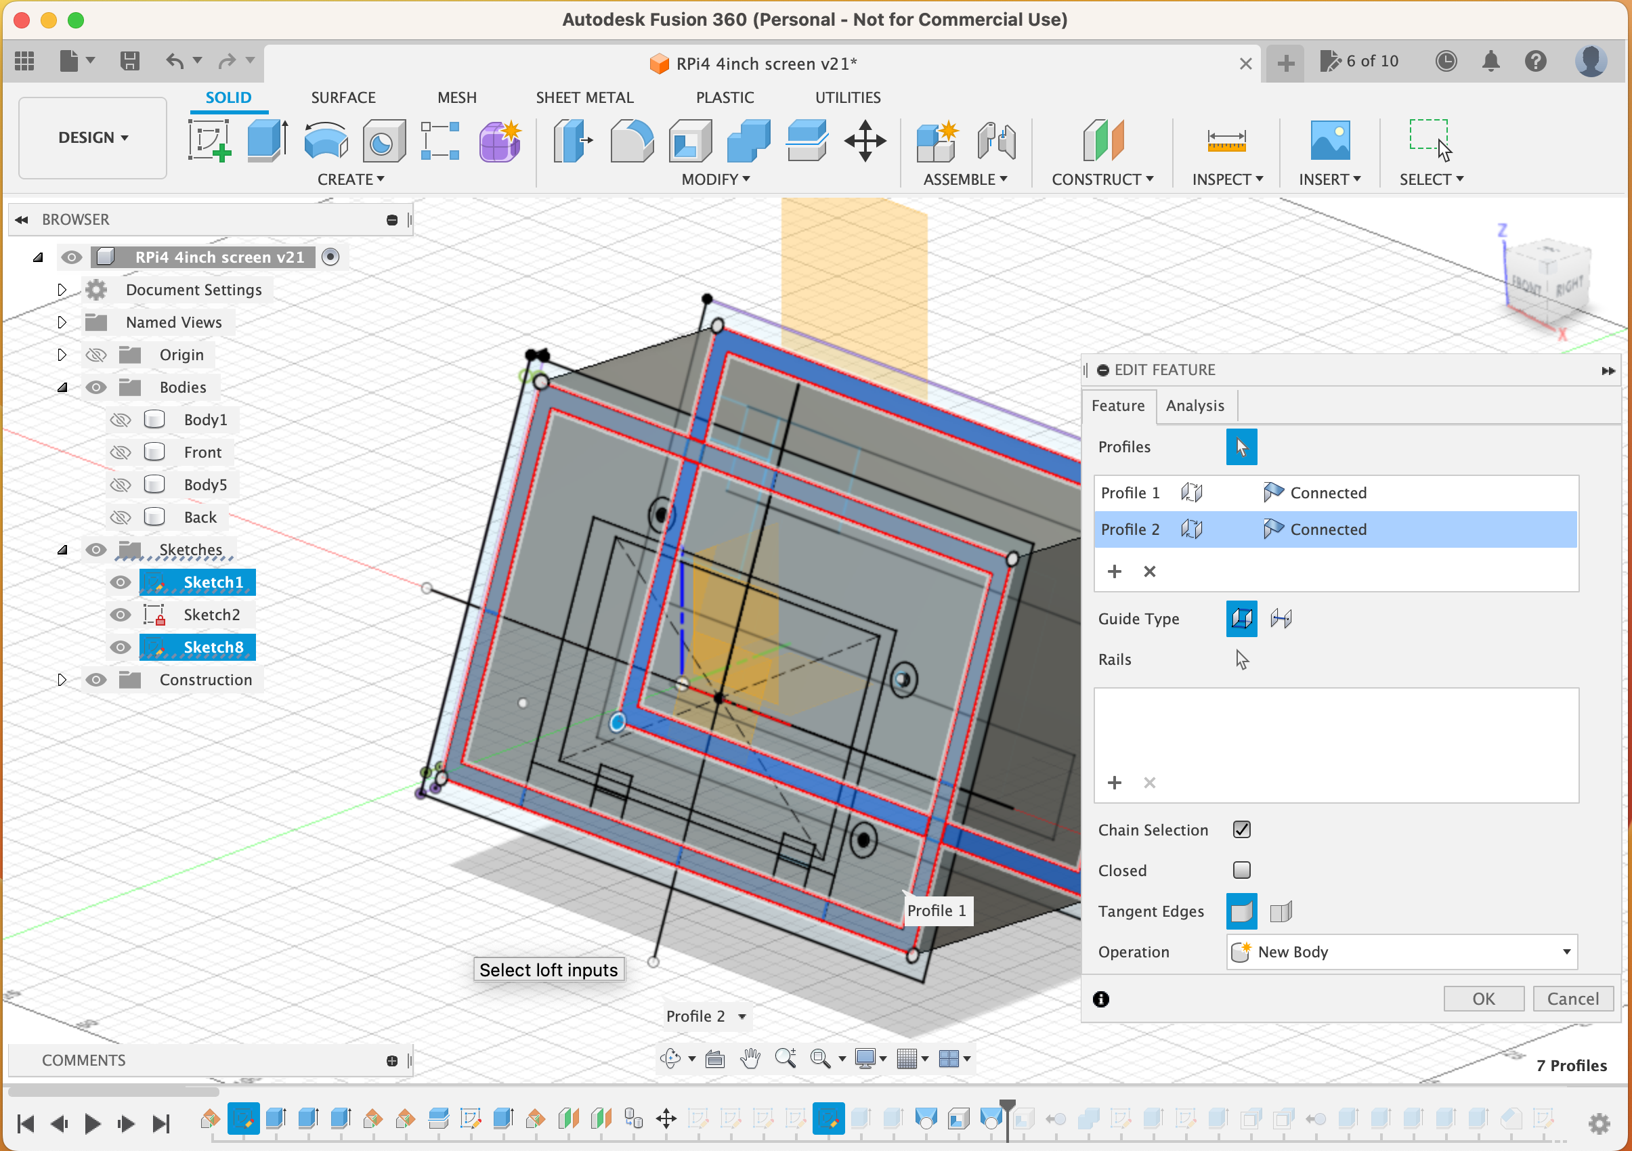This screenshot has width=1632, height=1151.
Task: Expand the Document Settings tree item
Action: coord(60,288)
